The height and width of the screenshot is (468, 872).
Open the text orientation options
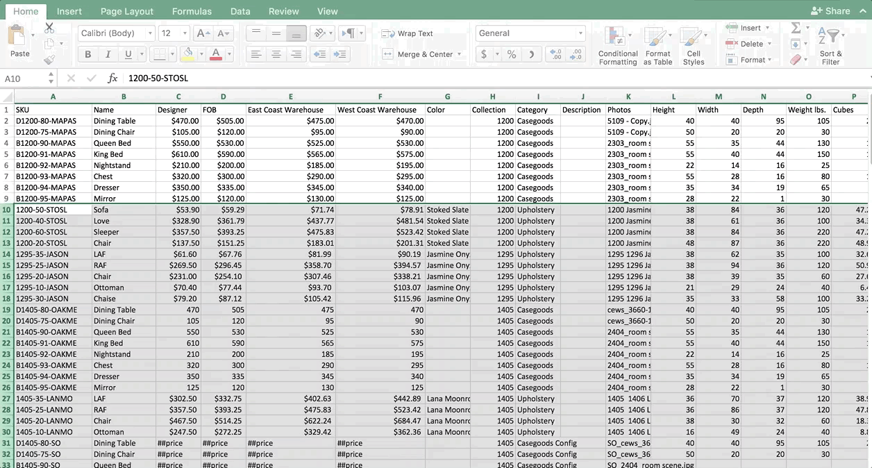click(x=321, y=33)
